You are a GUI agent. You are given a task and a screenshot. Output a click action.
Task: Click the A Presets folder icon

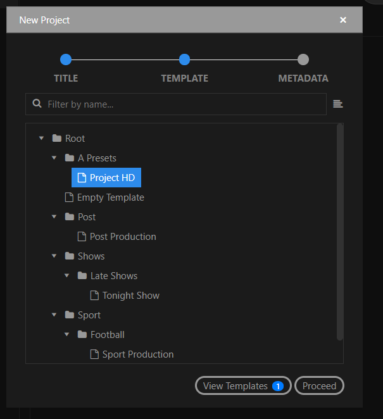click(x=70, y=158)
